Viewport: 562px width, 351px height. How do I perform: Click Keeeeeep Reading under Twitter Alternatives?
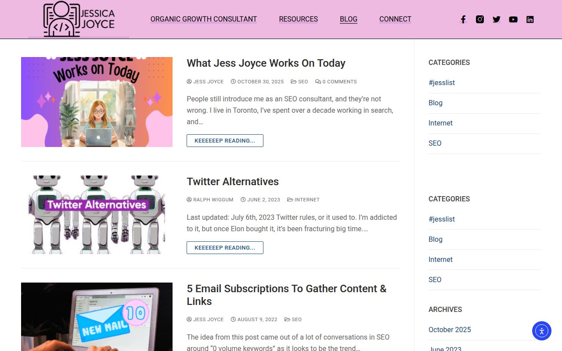[x=225, y=247]
